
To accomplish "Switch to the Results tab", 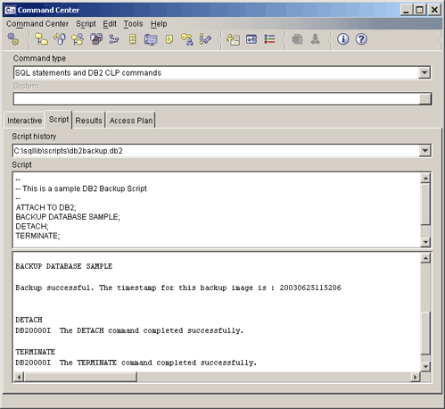I will 88,121.
